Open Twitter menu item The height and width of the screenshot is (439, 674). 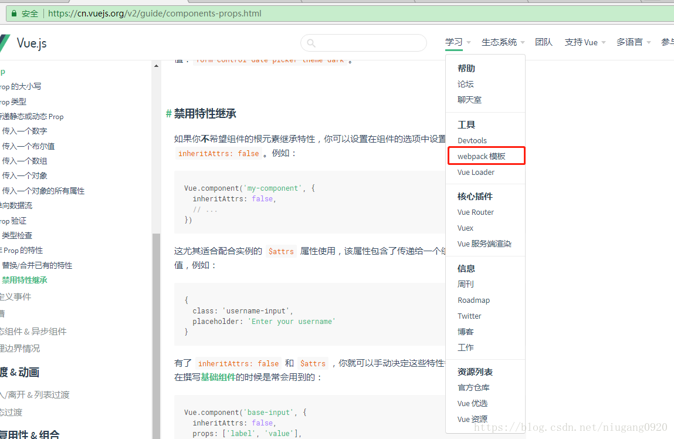[469, 316]
